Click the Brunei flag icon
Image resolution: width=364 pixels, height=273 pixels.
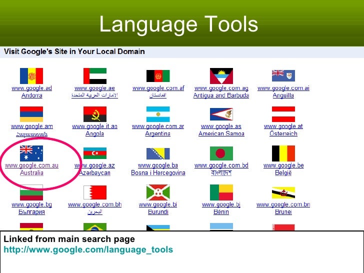pyautogui.click(x=283, y=192)
